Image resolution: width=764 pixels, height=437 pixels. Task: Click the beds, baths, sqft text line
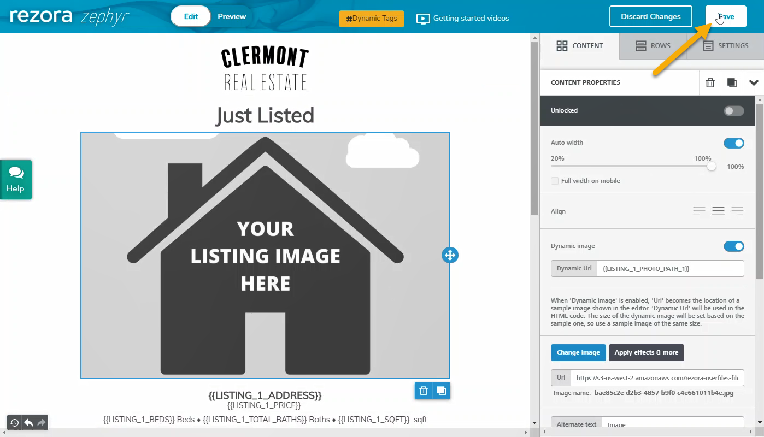pos(265,420)
